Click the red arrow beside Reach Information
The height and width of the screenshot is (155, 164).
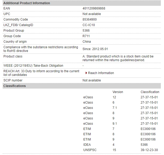[86, 73]
